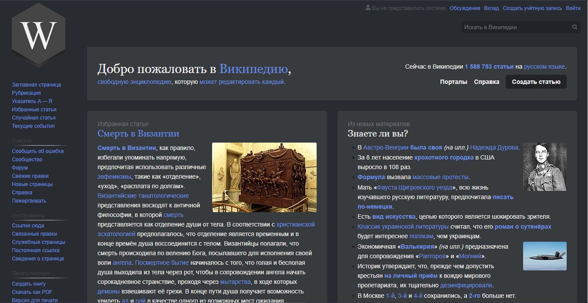Screen dimensions: 588x303
Task: Click 'Постоянная ссылка' in sidebar
Action: tap(36, 250)
